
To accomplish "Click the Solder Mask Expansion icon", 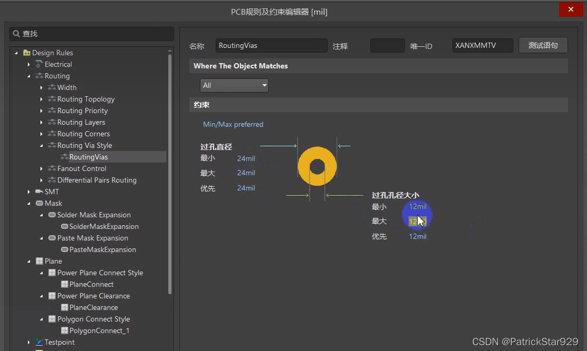I will coord(52,215).
